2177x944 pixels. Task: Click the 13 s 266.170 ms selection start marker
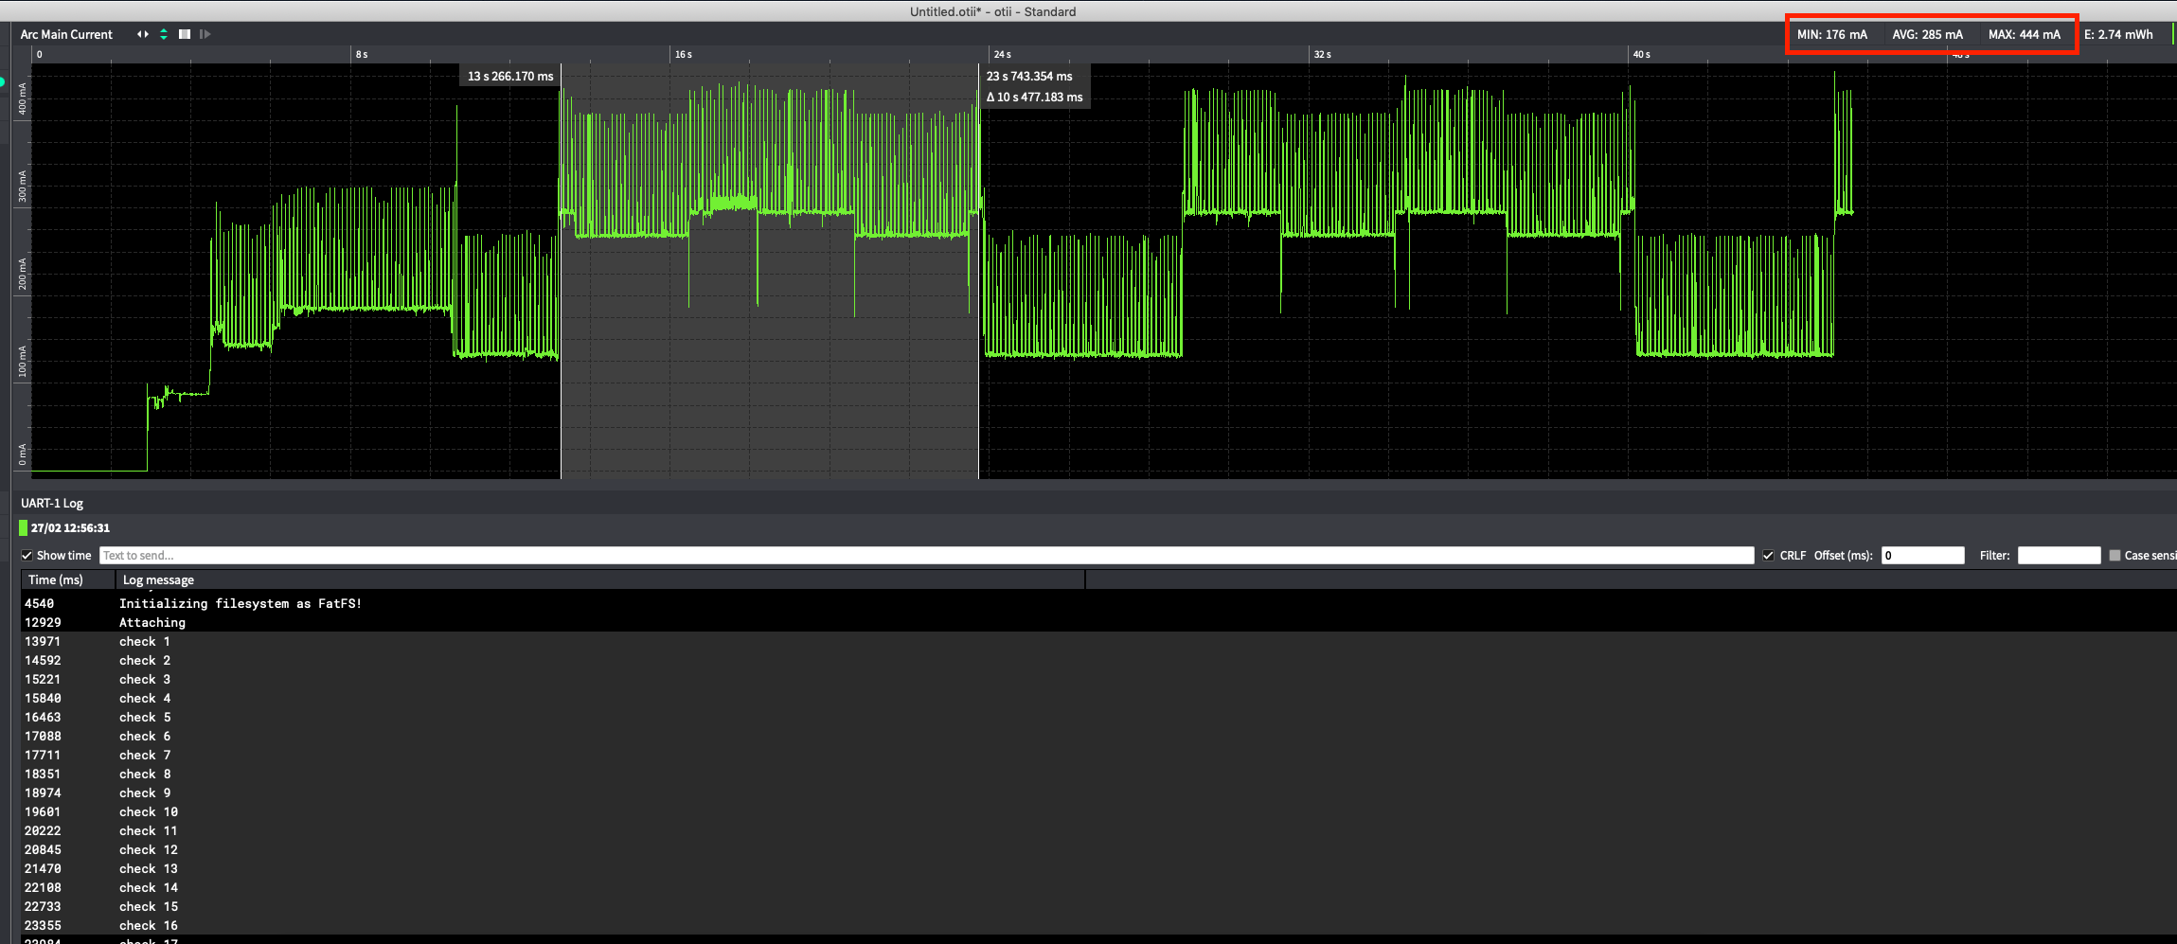point(510,77)
